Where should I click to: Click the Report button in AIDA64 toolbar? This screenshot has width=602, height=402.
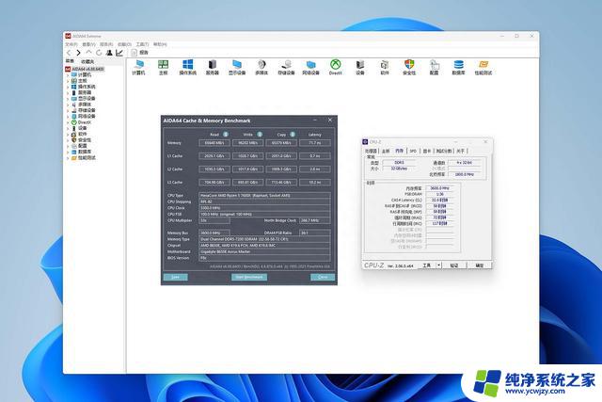point(139,53)
